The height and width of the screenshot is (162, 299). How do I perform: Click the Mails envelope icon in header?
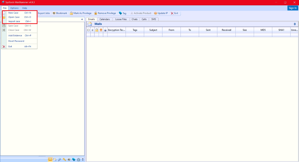click(90, 24)
